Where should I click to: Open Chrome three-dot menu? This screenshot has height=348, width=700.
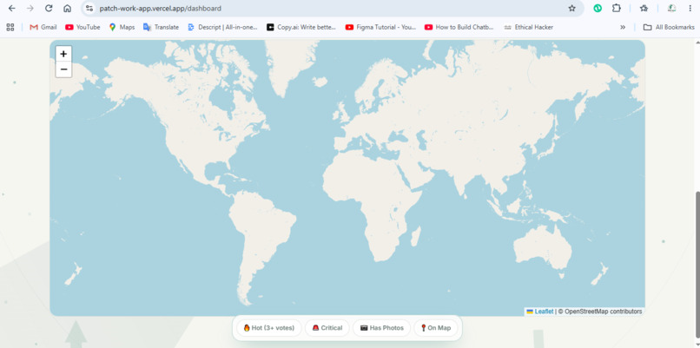(x=690, y=8)
